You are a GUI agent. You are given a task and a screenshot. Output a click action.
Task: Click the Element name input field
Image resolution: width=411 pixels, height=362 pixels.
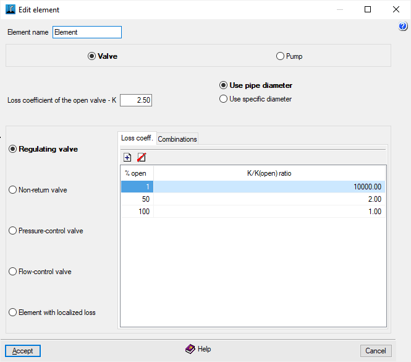point(87,32)
